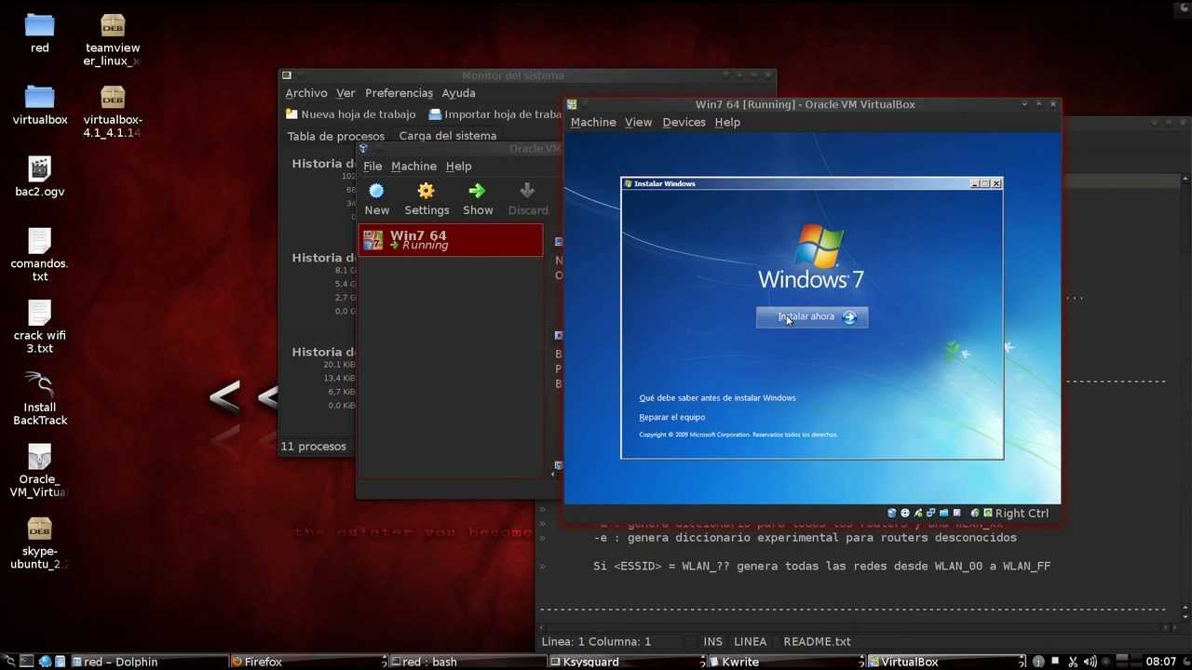Click the Instalar ahora button
This screenshot has width=1192, height=670.
click(812, 317)
